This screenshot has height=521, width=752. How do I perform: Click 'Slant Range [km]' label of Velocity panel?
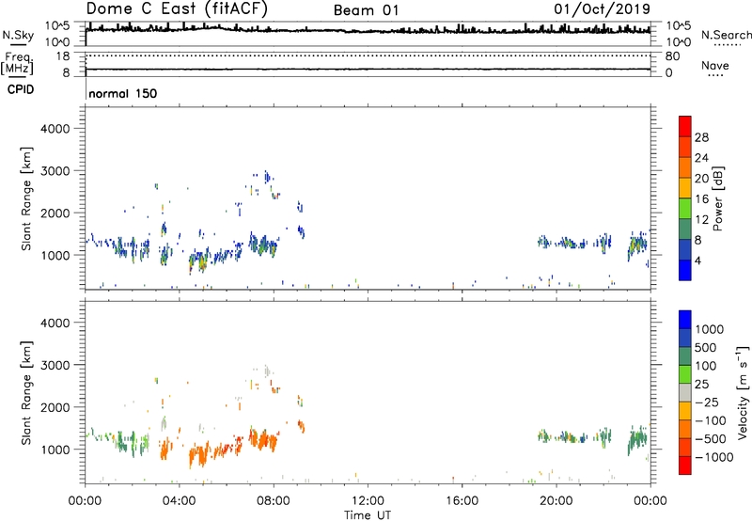point(26,393)
